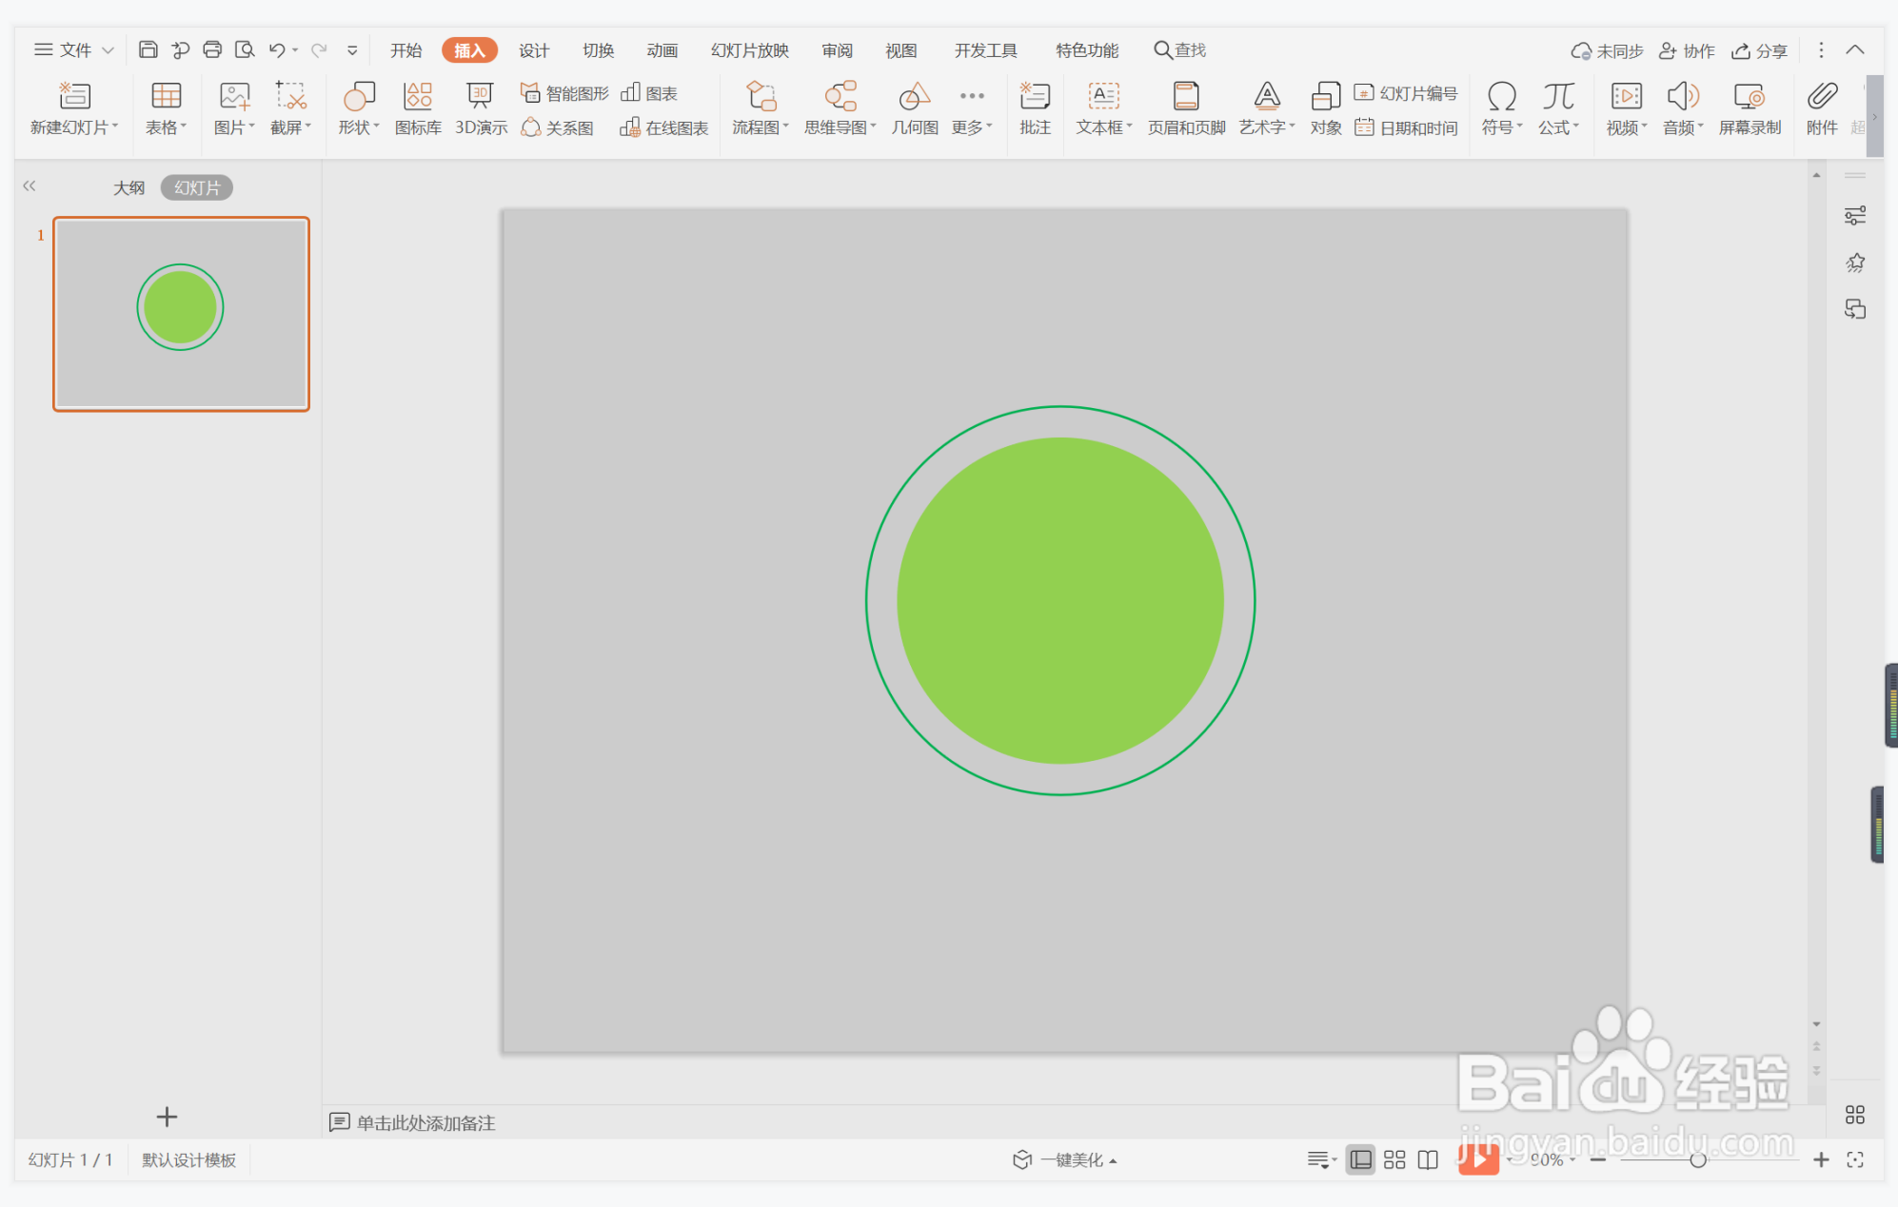
Task: Insert a comment with 批注 icon
Action: 1035,107
